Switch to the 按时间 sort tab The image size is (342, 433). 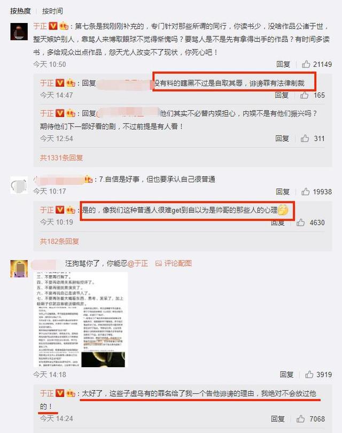coord(52,11)
